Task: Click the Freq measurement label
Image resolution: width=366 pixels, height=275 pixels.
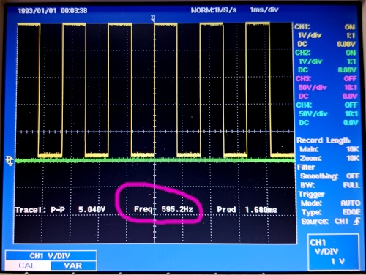Action: click(143, 209)
